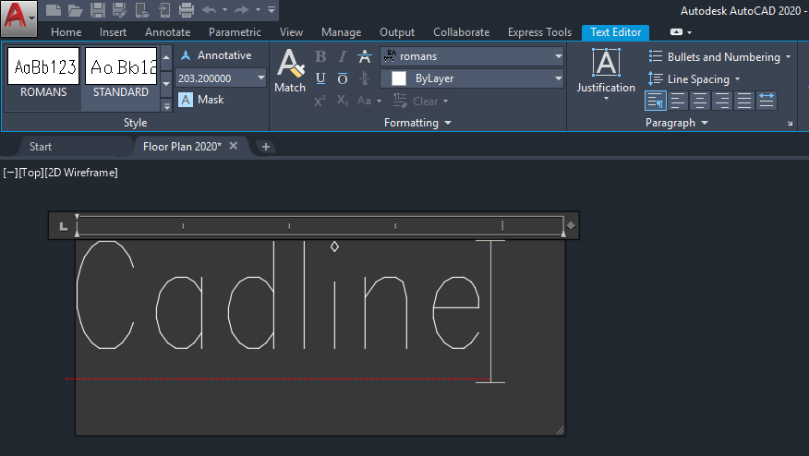Open the Redo history dropdown arrow
This screenshot has width=809, height=456.
point(258,10)
